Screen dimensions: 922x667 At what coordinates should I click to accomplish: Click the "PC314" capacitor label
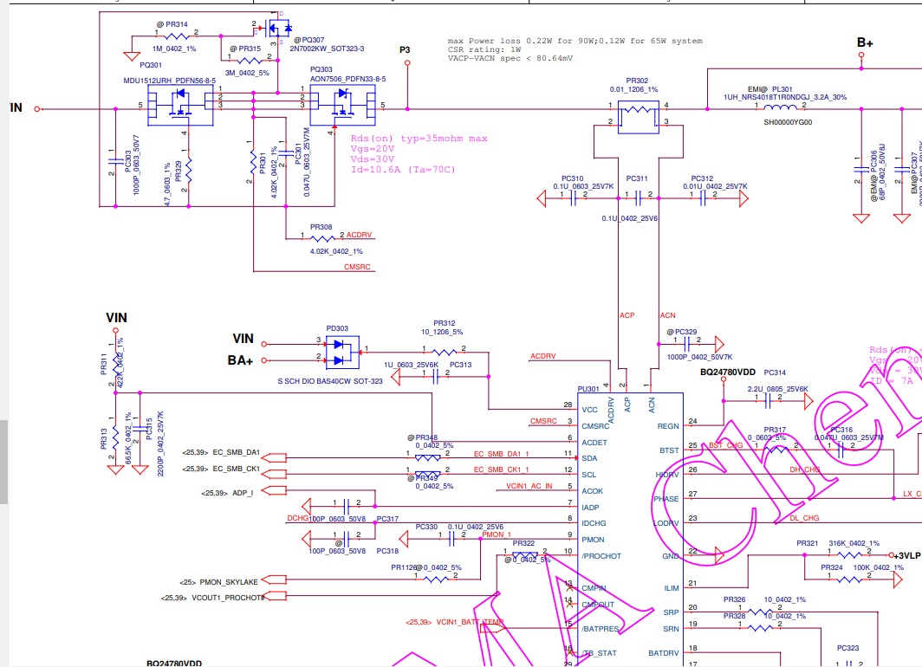(775, 372)
